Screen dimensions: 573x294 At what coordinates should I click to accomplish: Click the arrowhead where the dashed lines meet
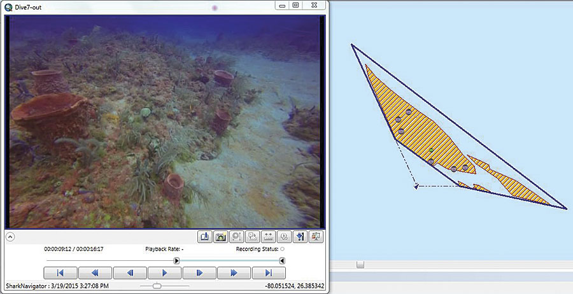tap(416, 186)
